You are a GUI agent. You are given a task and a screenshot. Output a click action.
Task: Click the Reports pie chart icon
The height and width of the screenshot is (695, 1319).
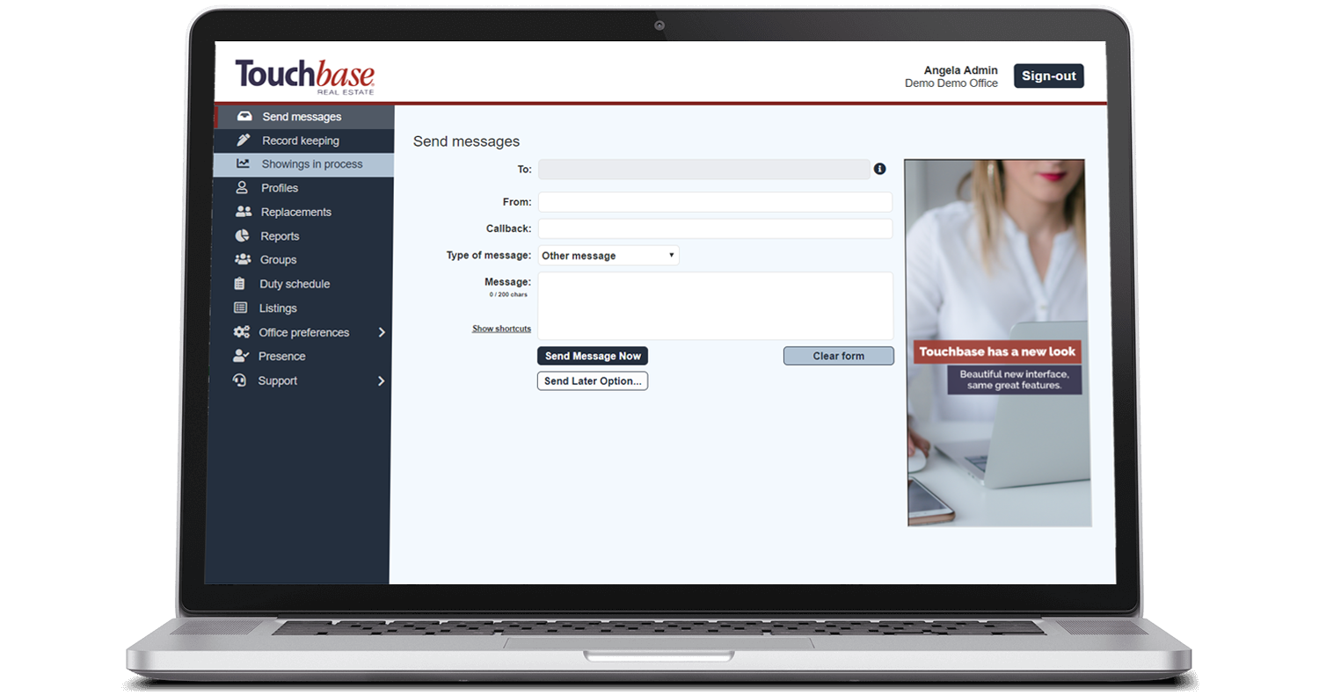[x=242, y=235]
